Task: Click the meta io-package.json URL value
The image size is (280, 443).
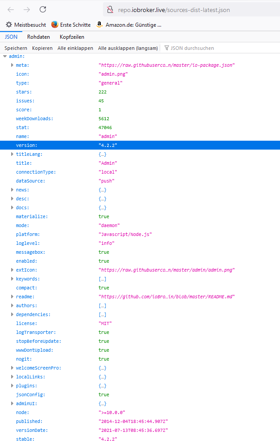Action: pos(167,65)
